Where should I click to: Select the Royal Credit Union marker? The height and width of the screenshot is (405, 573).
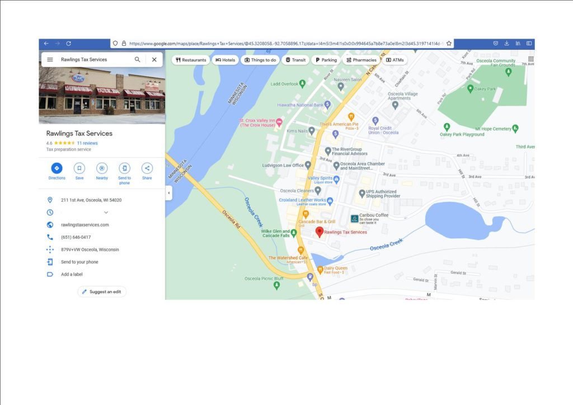click(375, 120)
